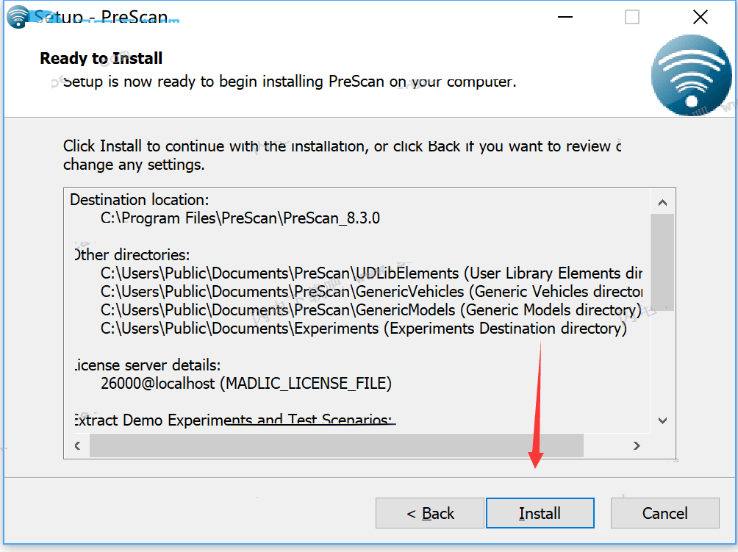Close the Setup - PreScan window
The height and width of the screenshot is (552, 738).
(701, 17)
